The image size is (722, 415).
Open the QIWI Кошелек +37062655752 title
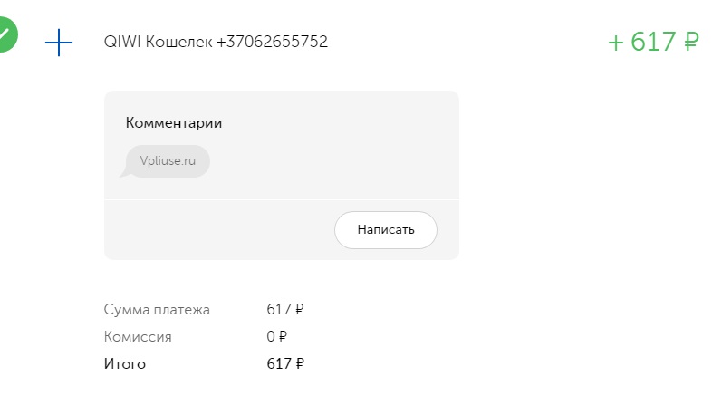click(216, 42)
